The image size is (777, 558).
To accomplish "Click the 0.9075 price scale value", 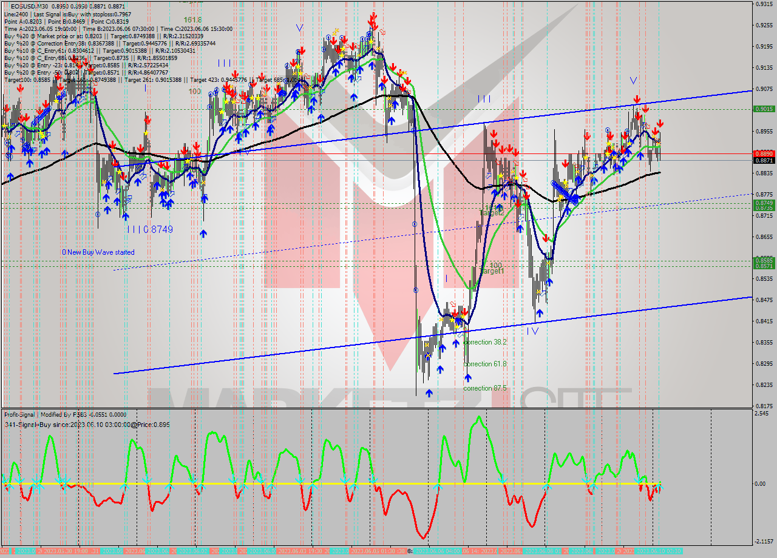I will [x=764, y=89].
